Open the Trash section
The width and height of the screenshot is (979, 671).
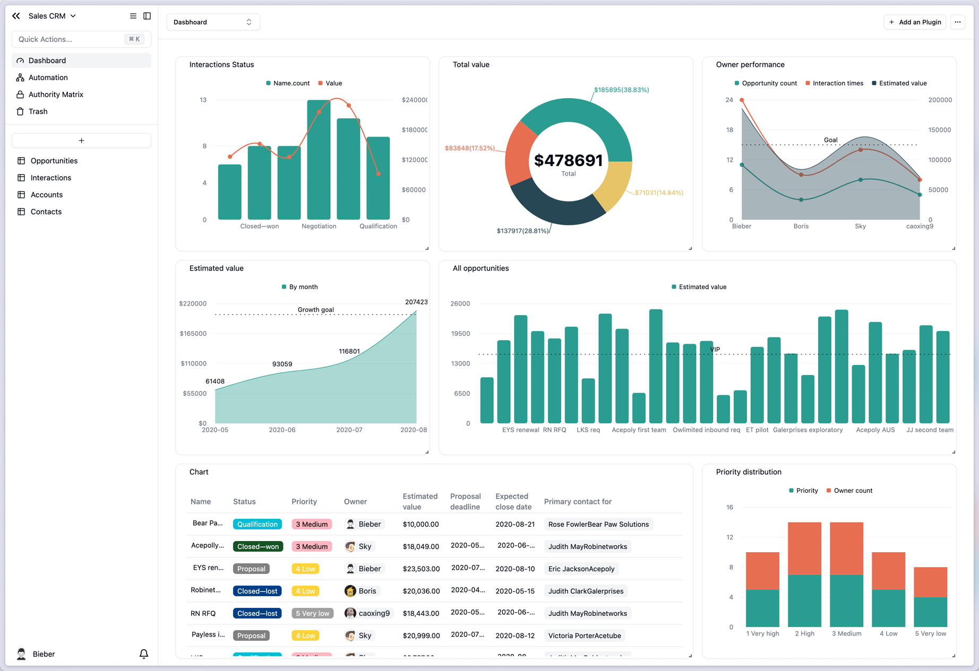click(x=38, y=111)
